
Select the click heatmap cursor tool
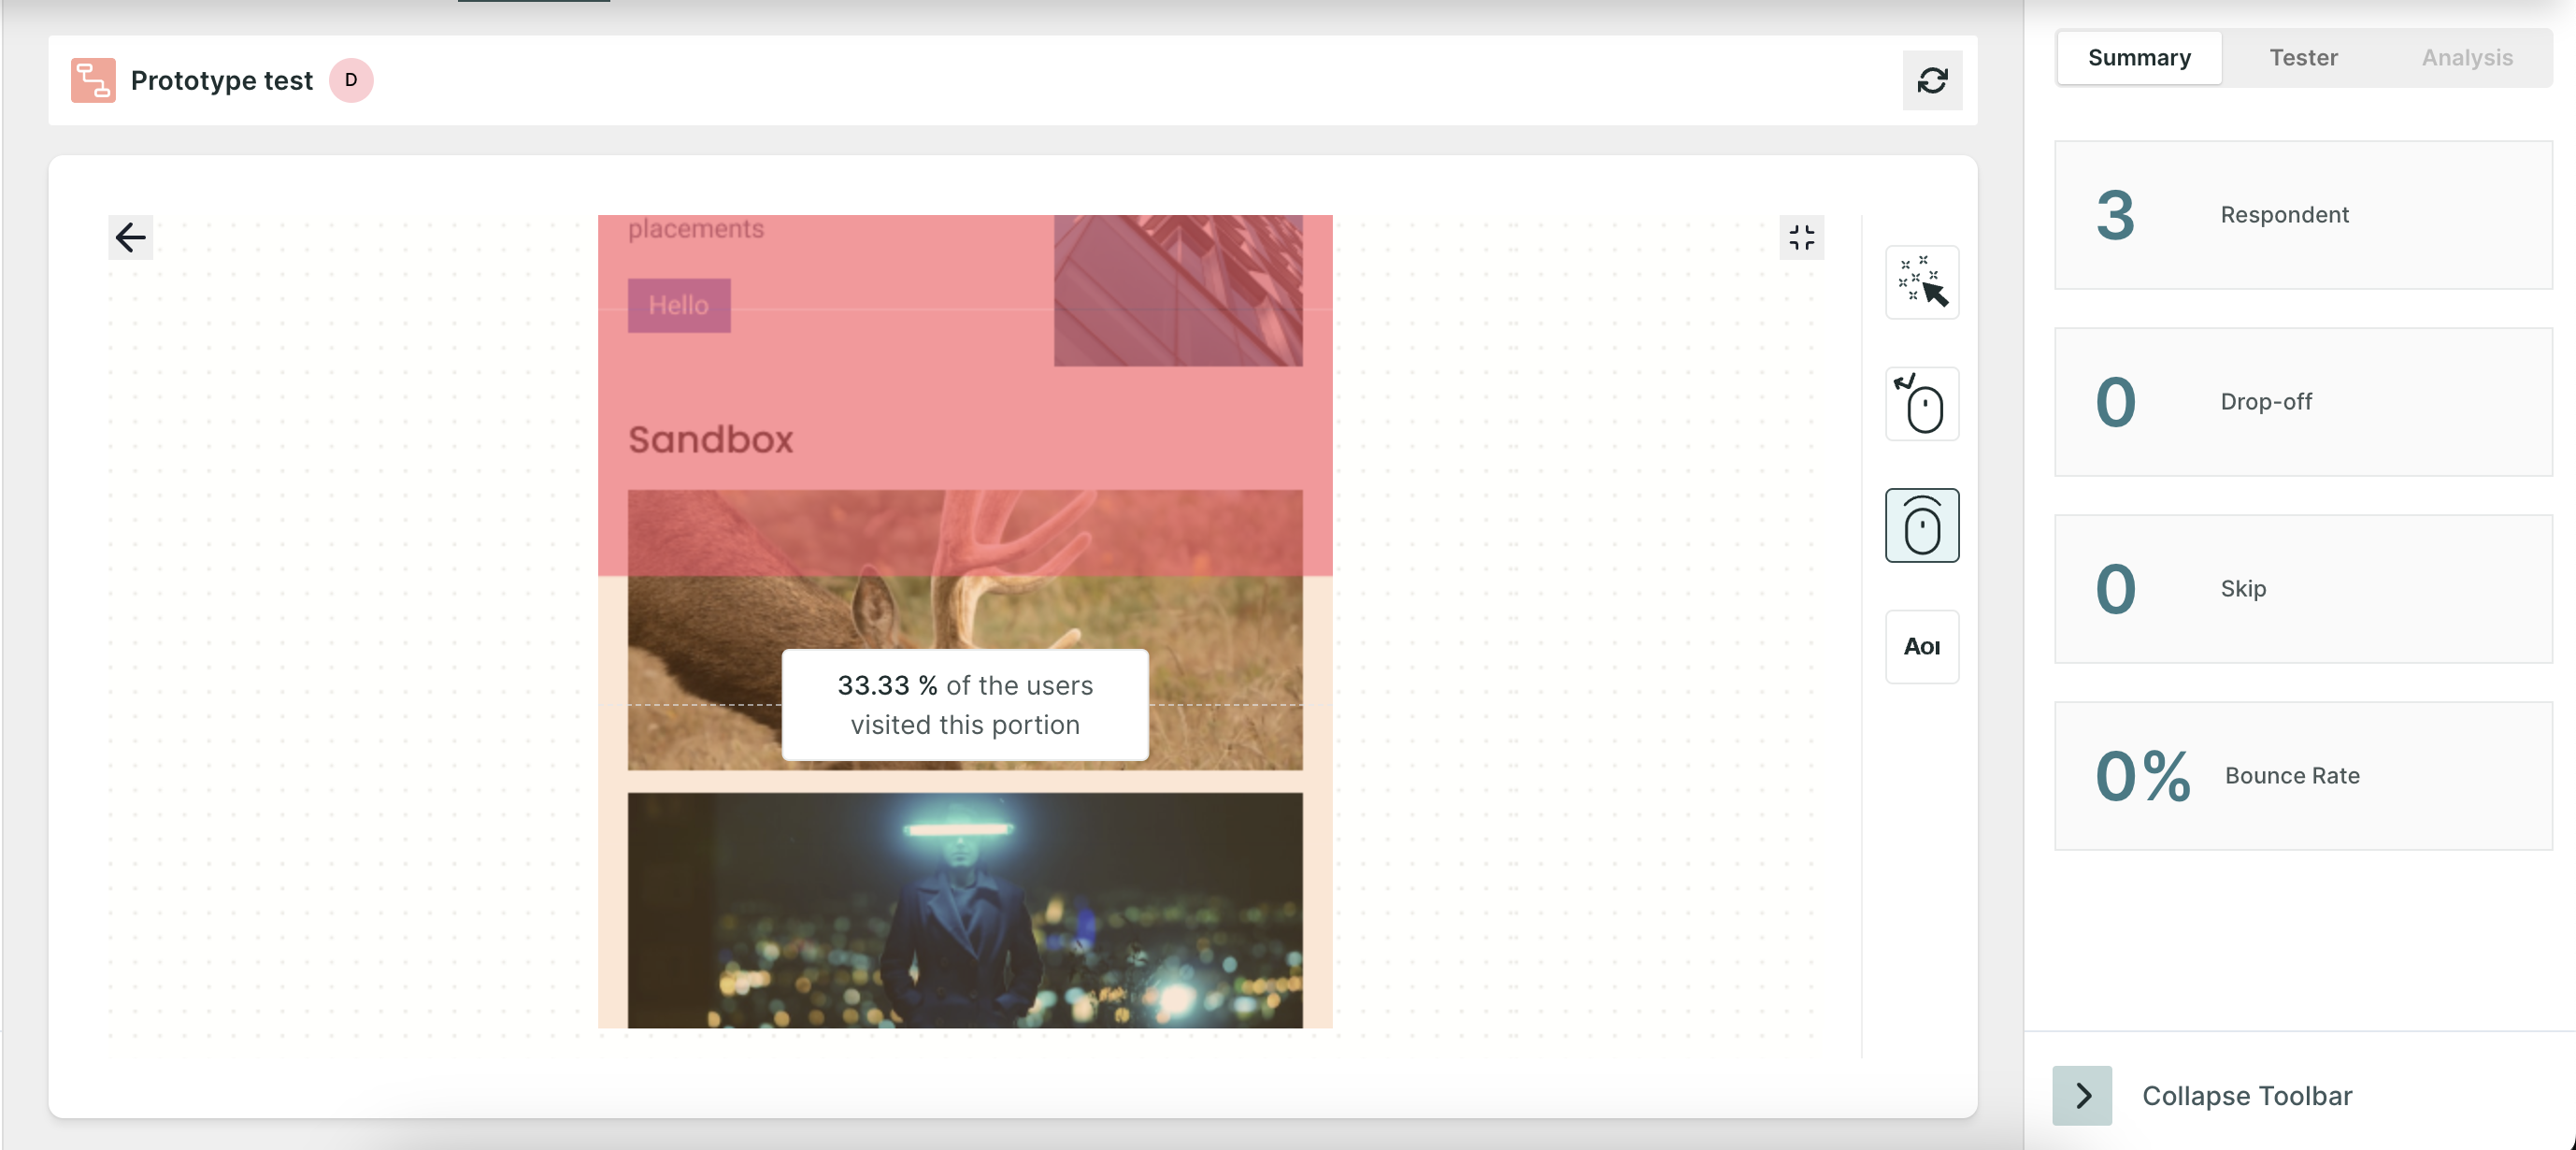click(1922, 282)
